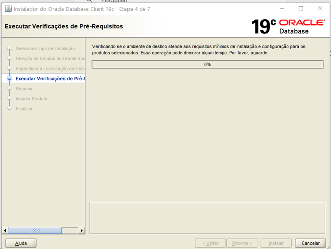The width and height of the screenshot is (331, 249).
Task: Click the 0% prerequisite check progress bar
Action: pos(207,64)
